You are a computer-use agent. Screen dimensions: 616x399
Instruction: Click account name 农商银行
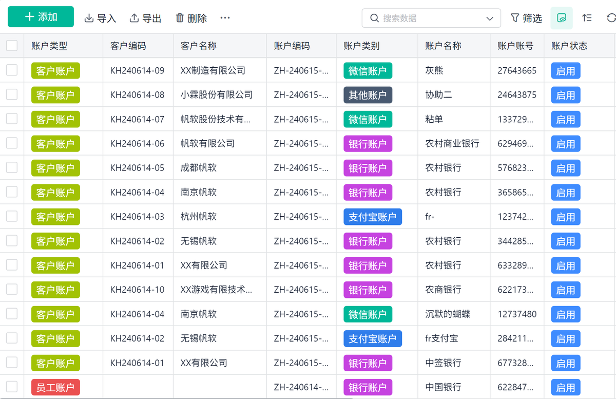pyautogui.click(x=444, y=289)
